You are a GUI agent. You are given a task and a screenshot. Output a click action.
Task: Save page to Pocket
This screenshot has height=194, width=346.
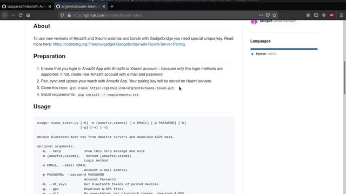point(268,15)
